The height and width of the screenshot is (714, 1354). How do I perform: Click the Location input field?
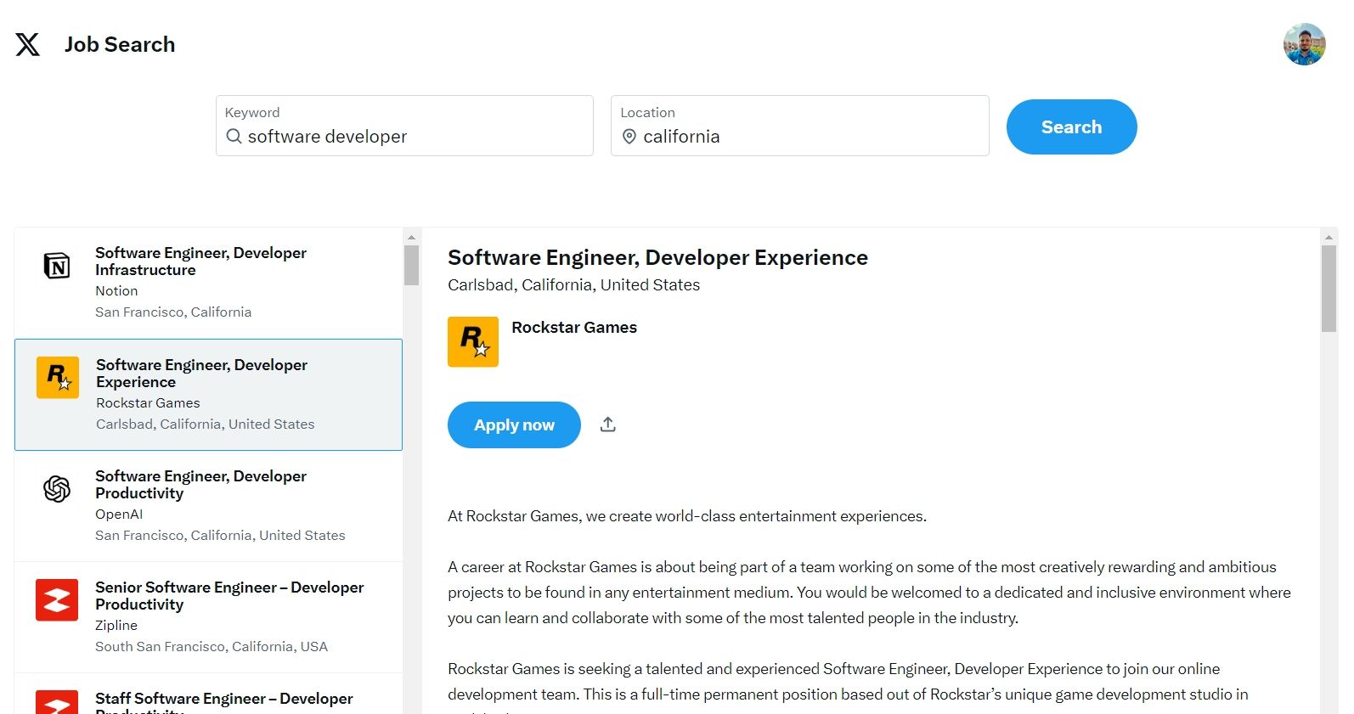coord(799,126)
